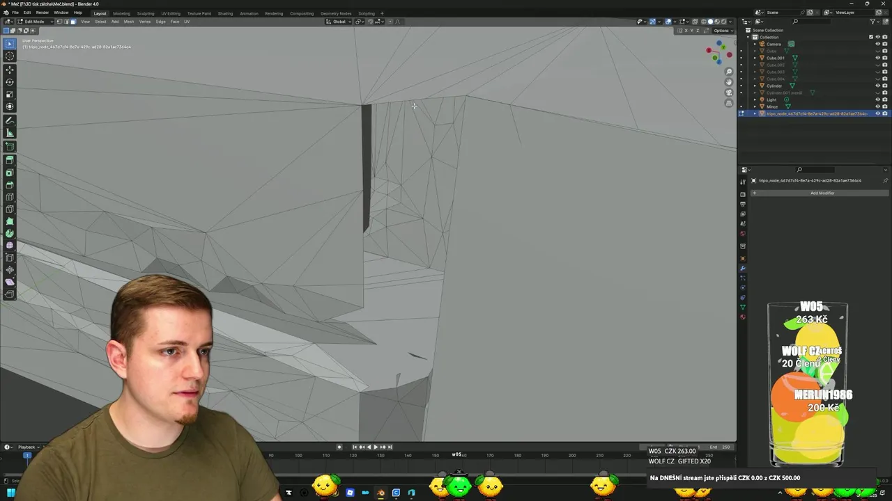This screenshot has width=892, height=501.
Task: Select the Spin tool
Action: (x=10, y=233)
